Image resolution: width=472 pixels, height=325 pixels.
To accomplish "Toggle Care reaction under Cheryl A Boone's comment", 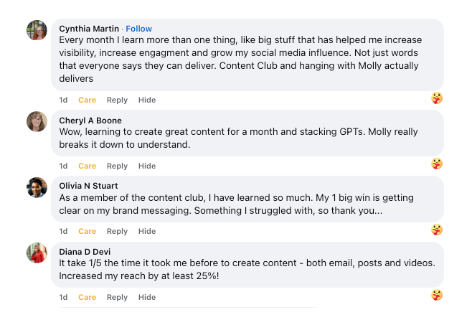I will click(87, 166).
